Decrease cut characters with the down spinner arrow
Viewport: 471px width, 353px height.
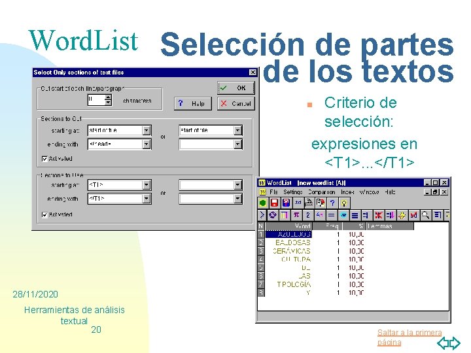click(108, 103)
